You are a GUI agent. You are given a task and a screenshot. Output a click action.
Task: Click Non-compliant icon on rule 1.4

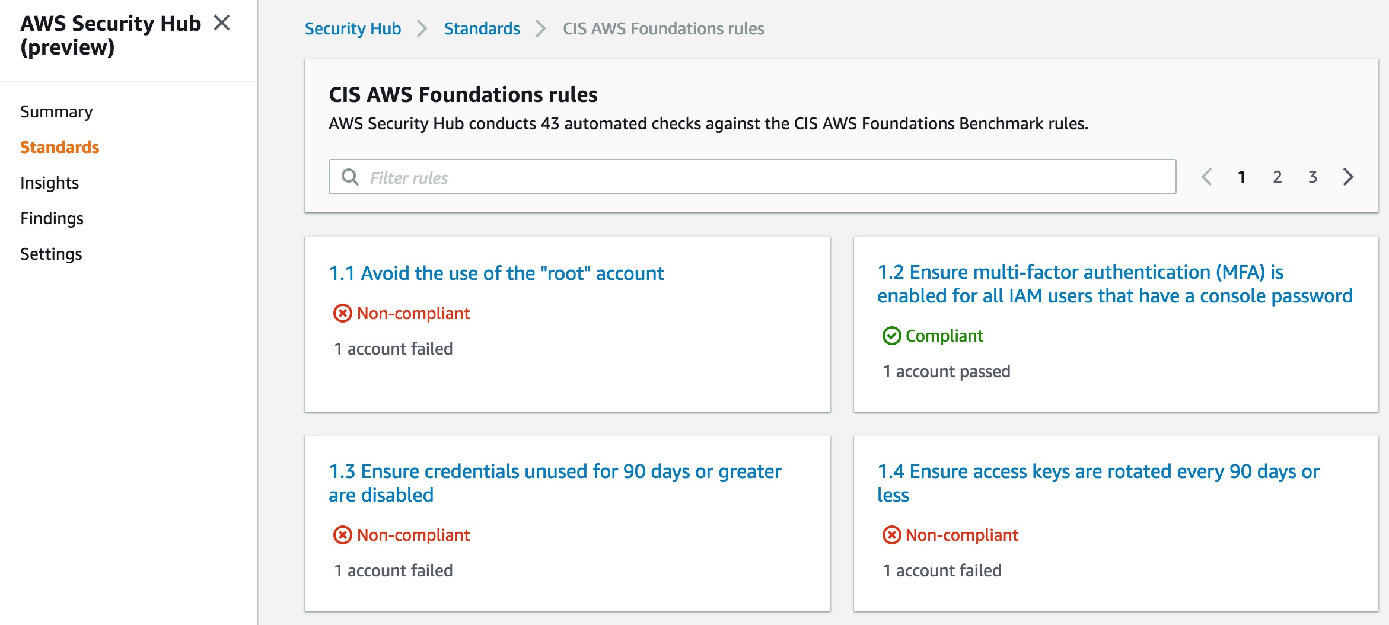891,535
